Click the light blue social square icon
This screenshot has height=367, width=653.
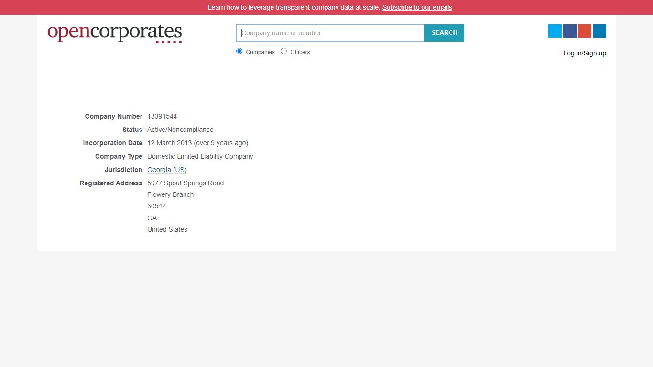(x=555, y=31)
